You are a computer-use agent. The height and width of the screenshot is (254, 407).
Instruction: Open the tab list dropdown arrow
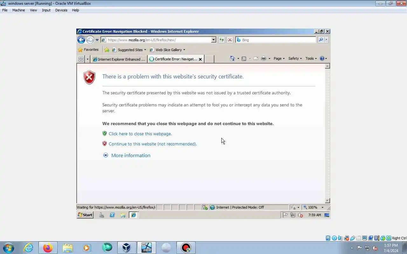point(87,59)
